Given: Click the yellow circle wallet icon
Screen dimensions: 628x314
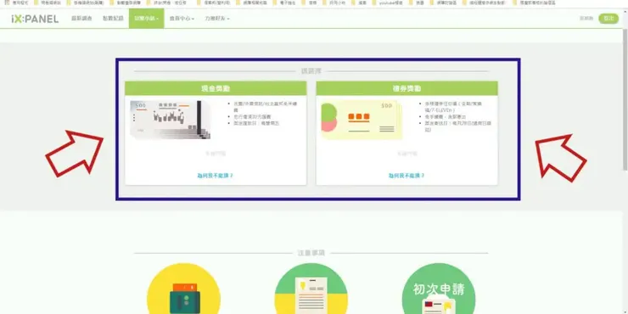Looking at the screenshot, I should tap(184, 289).
